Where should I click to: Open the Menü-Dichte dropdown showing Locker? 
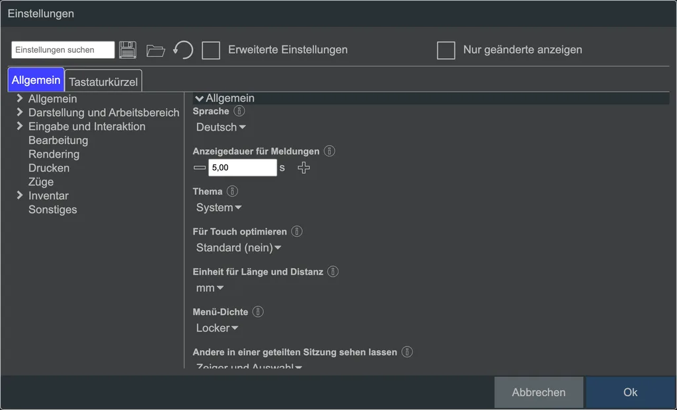[x=217, y=327]
